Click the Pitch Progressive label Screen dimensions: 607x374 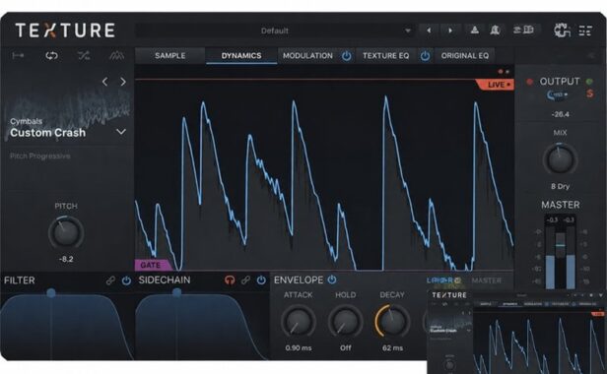[x=39, y=156]
